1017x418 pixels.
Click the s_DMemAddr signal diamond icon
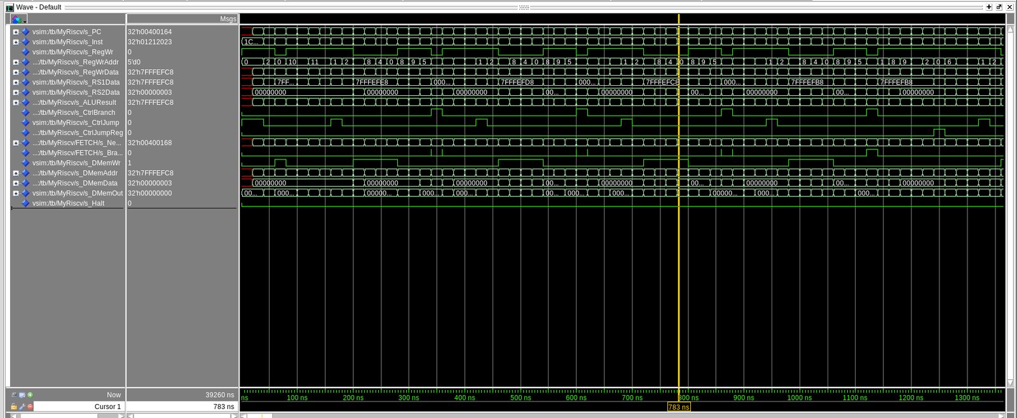(25, 173)
